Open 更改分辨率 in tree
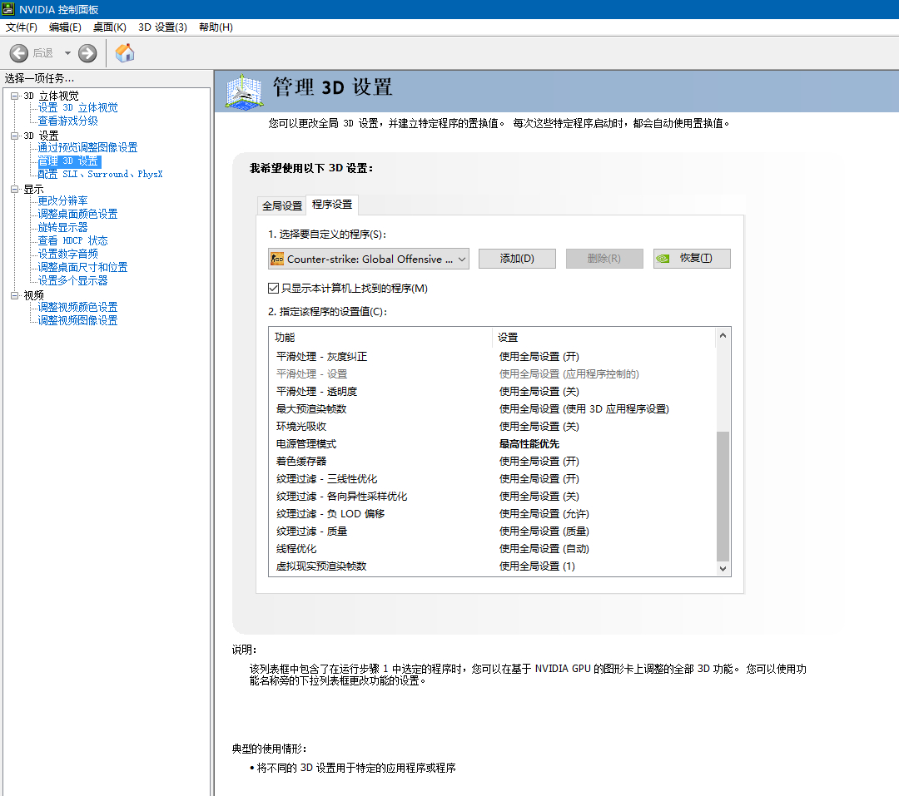899x796 pixels. coord(62,201)
